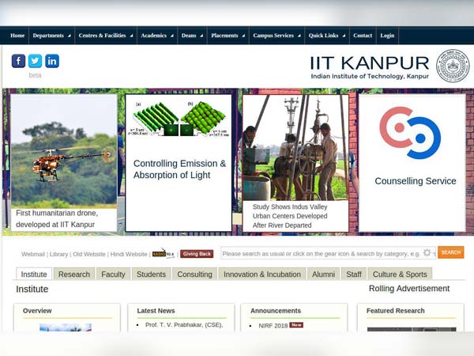Click the Overview panel heading

click(x=37, y=311)
